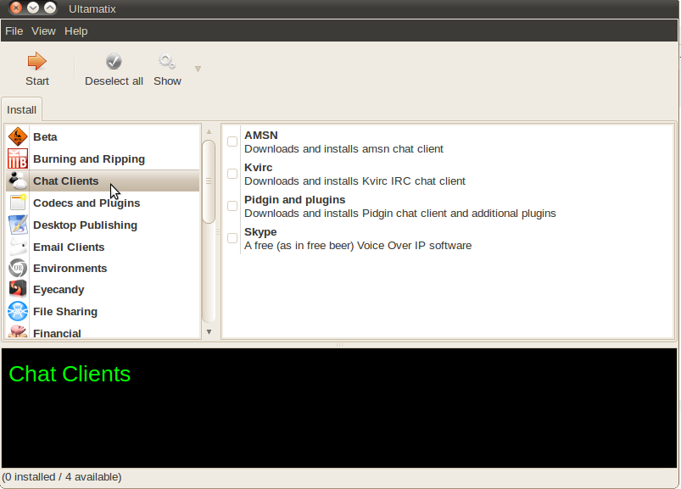Click the Desktop Publishing icon
Image resolution: width=681 pixels, height=489 pixels.
(18, 225)
